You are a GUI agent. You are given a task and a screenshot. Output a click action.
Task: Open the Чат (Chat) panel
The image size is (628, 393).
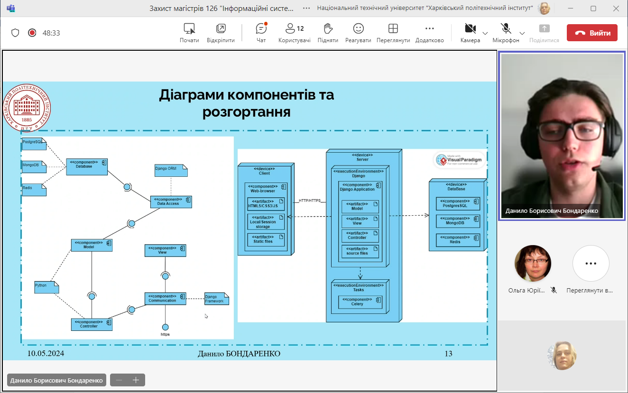pyautogui.click(x=261, y=32)
